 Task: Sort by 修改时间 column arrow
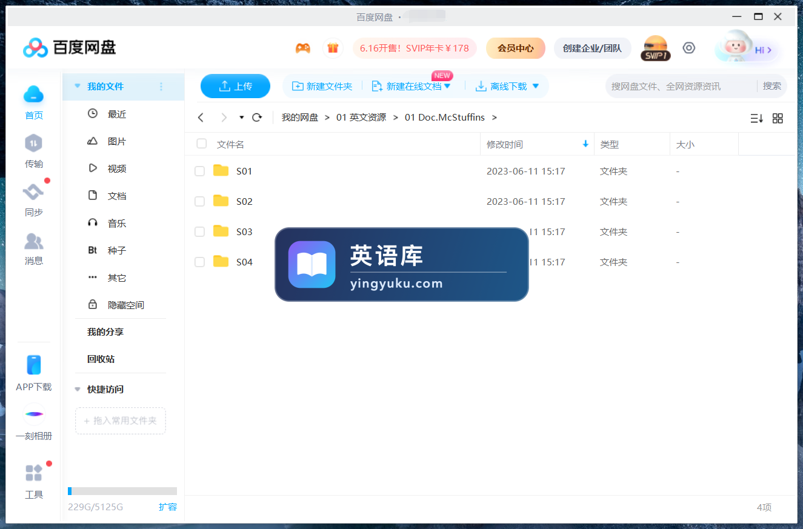pyautogui.click(x=585, y=144)
